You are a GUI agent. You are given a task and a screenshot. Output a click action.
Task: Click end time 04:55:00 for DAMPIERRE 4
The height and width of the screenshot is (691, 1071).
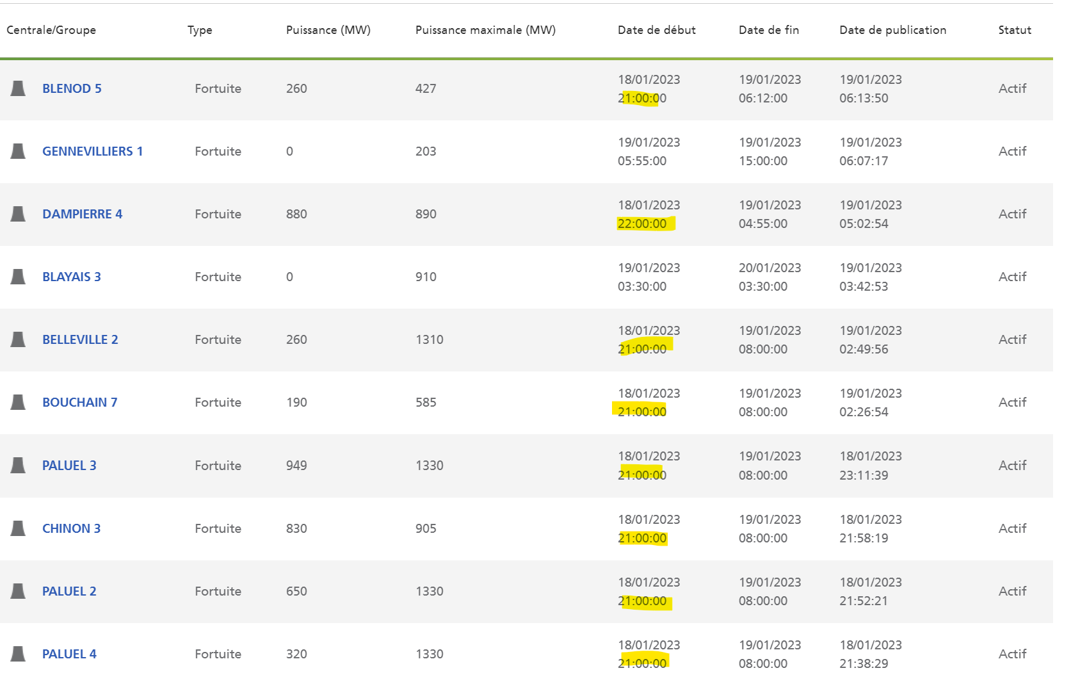763,224
